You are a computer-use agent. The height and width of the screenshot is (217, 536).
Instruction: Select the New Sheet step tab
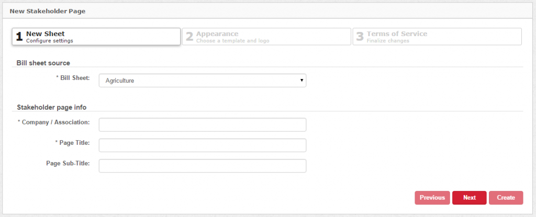pyautogui.click(x=96, y=37)
